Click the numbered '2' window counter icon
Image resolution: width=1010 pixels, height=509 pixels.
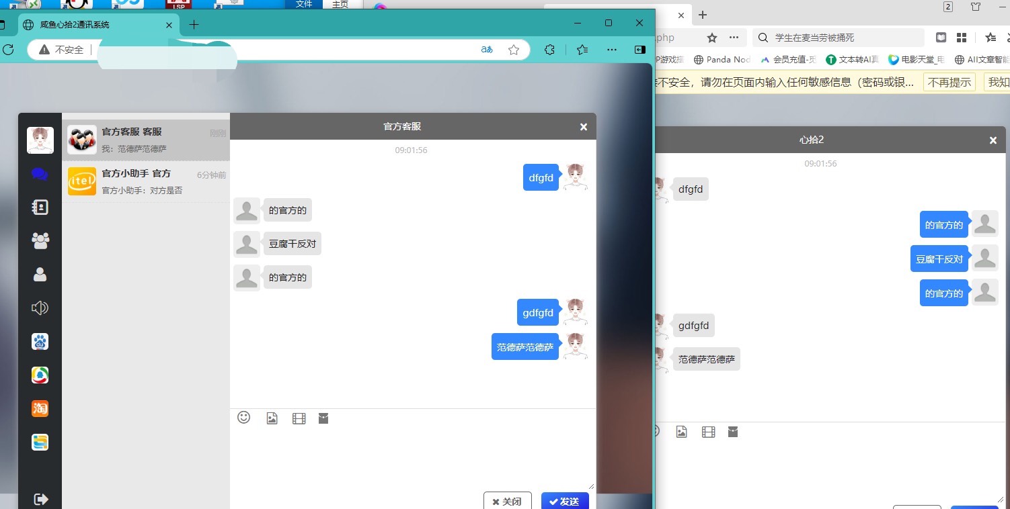point(948,7)
